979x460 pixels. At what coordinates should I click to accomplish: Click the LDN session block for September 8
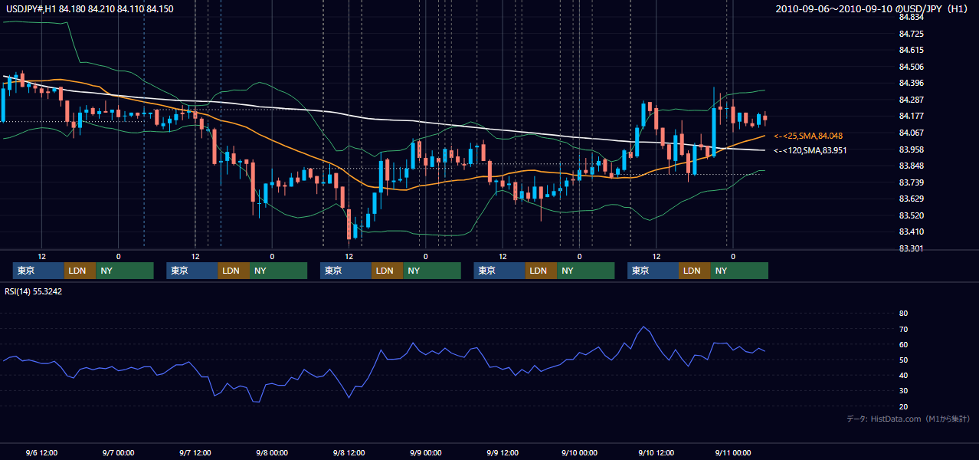pos(387,271)
